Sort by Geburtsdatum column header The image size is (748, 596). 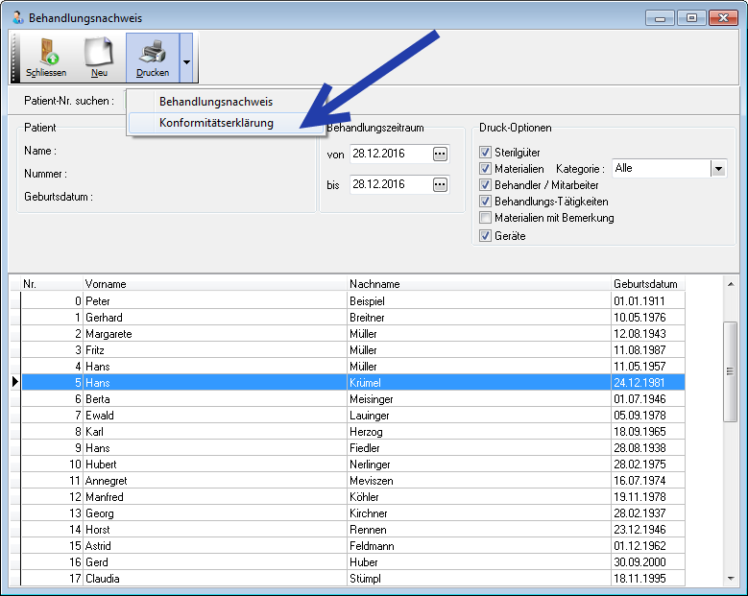pos(648,284)
